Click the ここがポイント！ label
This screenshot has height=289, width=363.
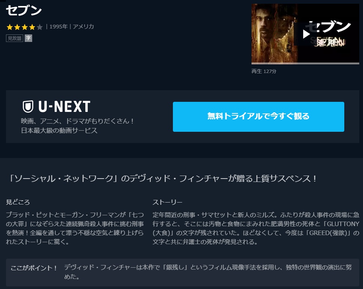click(34, 268)
